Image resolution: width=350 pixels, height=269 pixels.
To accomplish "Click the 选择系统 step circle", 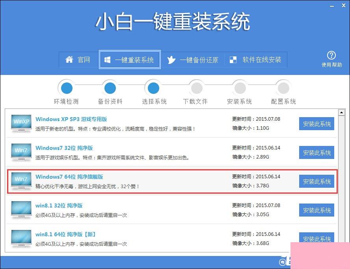I will (x=154, y=88).
